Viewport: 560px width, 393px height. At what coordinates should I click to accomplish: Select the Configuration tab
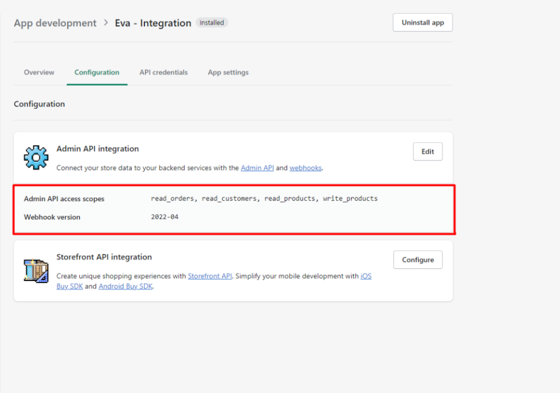coord(97,73)
